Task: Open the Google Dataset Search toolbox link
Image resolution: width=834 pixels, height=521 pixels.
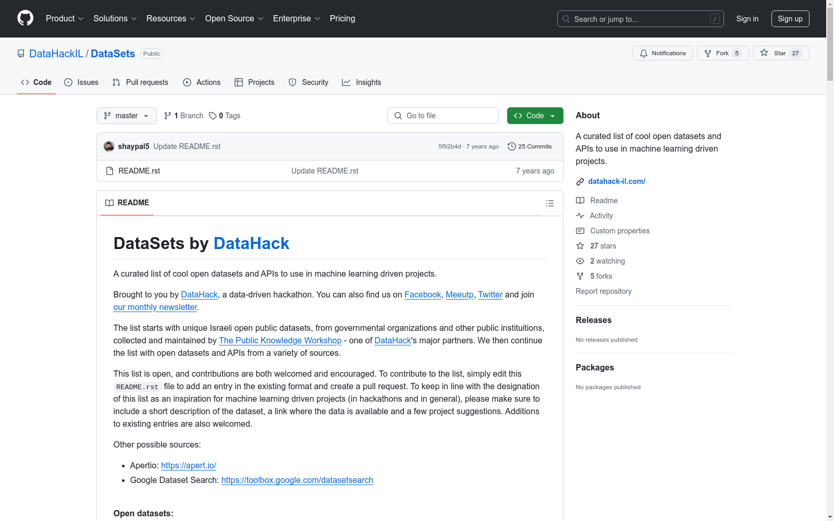Action: click(x=297, y=480)
